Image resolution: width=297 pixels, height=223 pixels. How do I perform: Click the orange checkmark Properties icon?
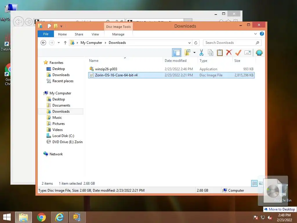(x=238, y=53)
